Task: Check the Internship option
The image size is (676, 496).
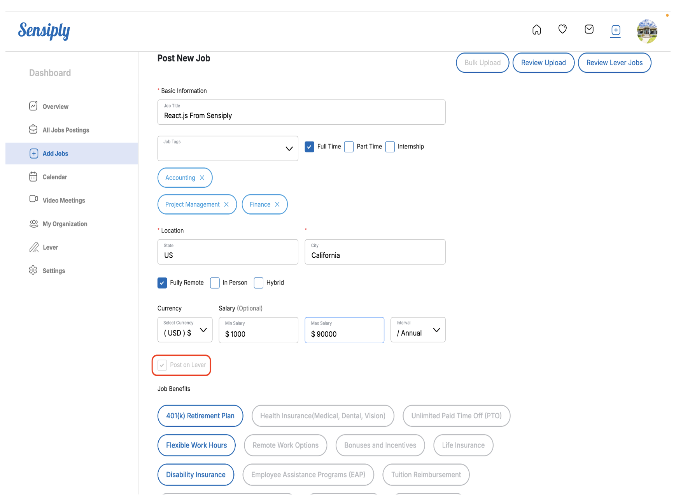Action: pyautogui.click(x=390, y=147)
